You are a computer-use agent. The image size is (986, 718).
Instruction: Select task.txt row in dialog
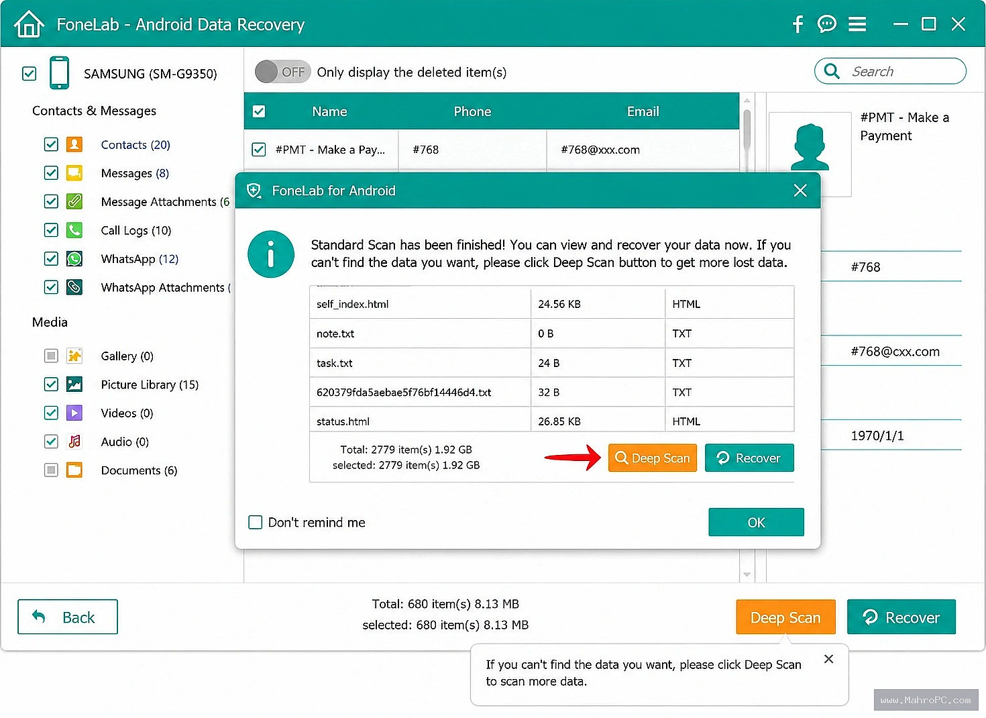551,362
